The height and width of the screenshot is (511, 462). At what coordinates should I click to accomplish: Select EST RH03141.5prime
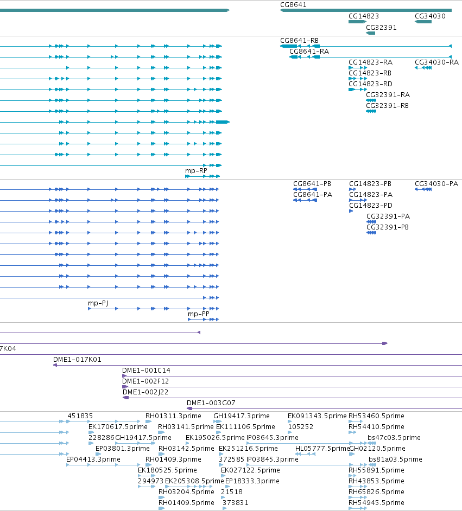pyautogui.click(x=186, y=427)
